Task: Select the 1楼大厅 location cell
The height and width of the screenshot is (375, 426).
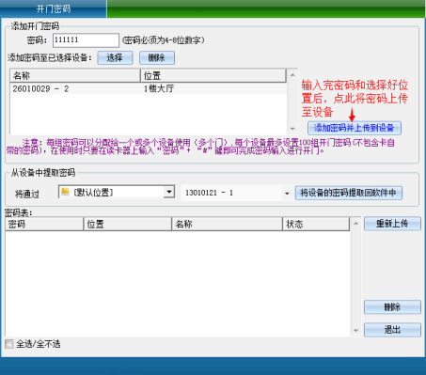Action: coord(159,88)
